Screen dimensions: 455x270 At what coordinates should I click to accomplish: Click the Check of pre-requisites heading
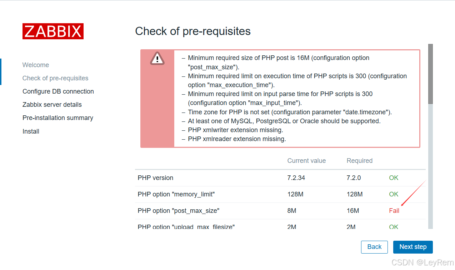[x=193, y=31]
